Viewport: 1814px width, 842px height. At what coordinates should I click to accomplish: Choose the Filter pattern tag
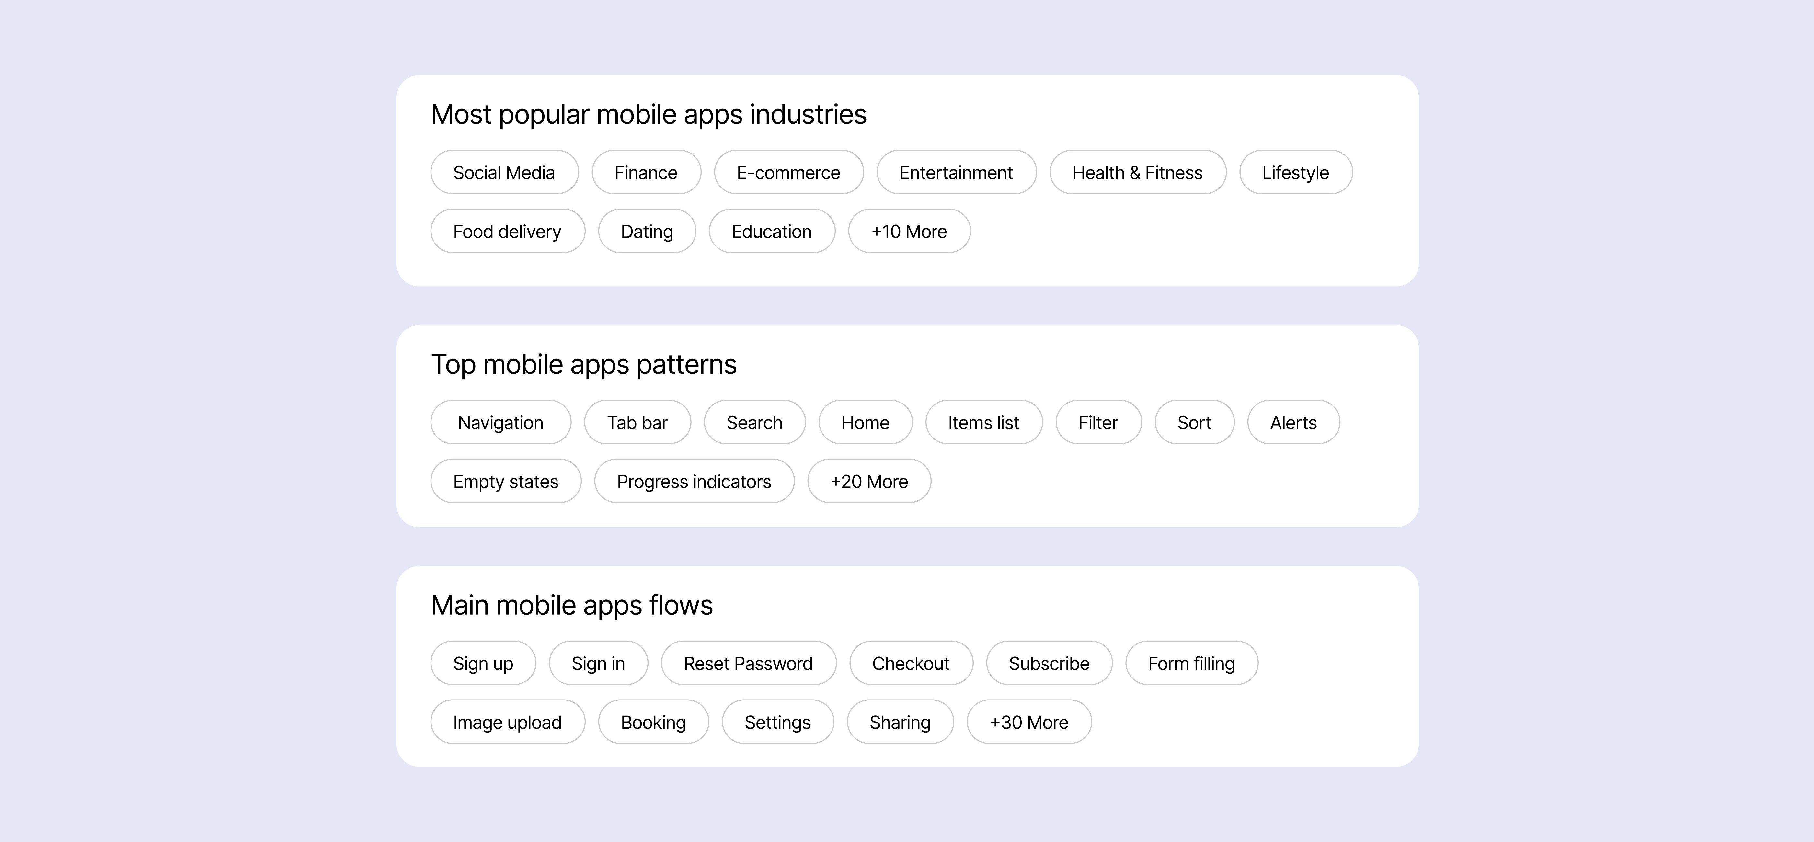tap(1098, 422)
